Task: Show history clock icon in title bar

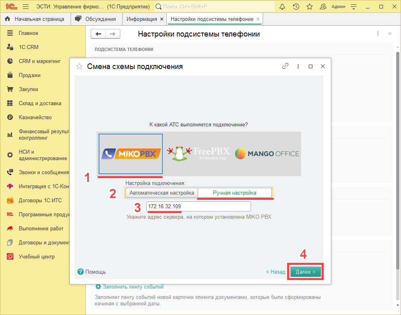Action: (x=296, y=7)
